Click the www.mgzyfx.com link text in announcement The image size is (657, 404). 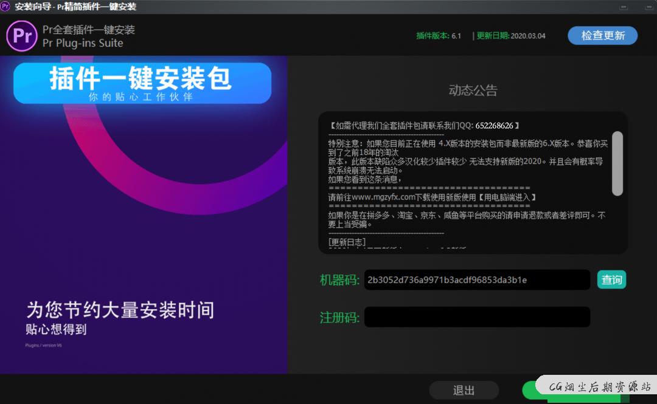click(x=383, y=197)
